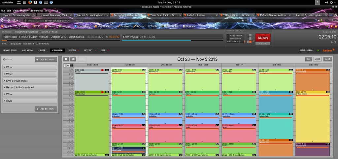Expand the Record & Rebroadcast section

coord(30,87)
